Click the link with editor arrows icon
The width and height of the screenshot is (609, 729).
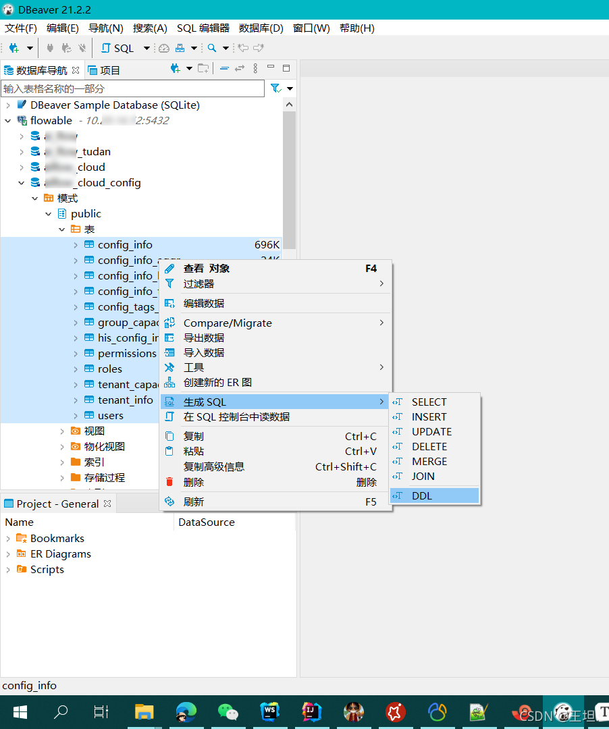pyautogui.click(x=240, y=69)
